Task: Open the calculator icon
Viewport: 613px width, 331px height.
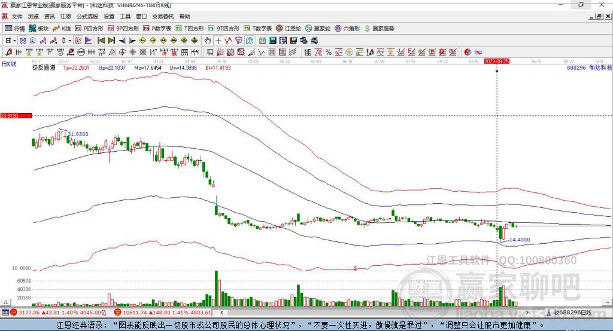Action: click(272, 41)
